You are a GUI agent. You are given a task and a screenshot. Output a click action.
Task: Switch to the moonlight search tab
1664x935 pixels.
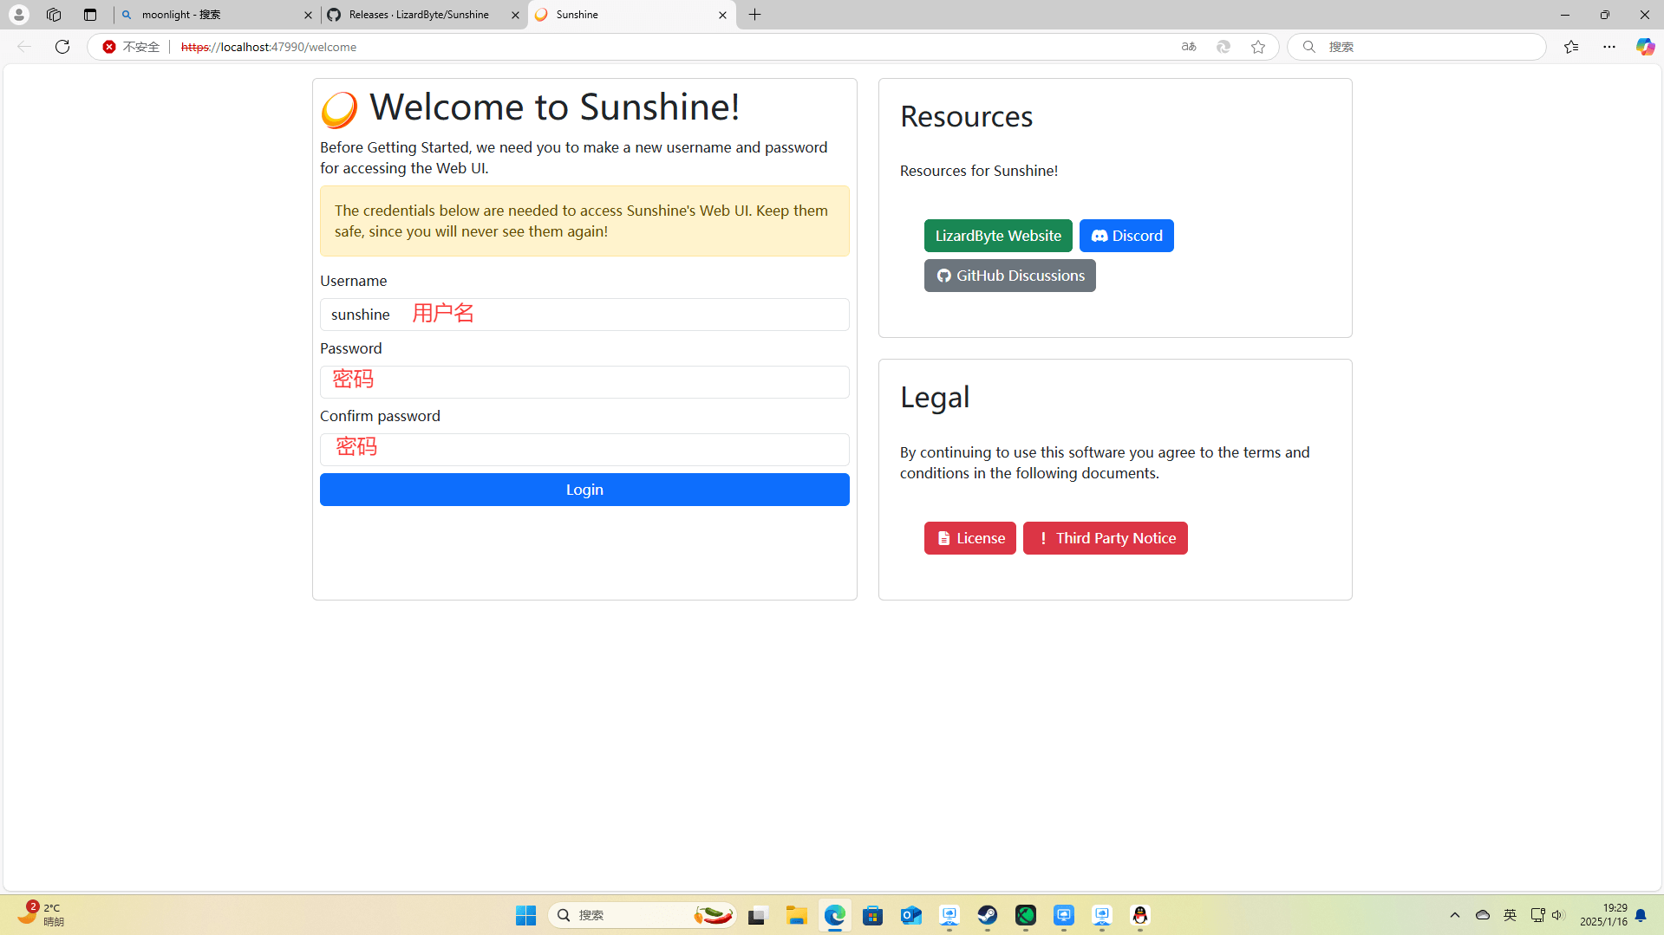click(217, 15)
